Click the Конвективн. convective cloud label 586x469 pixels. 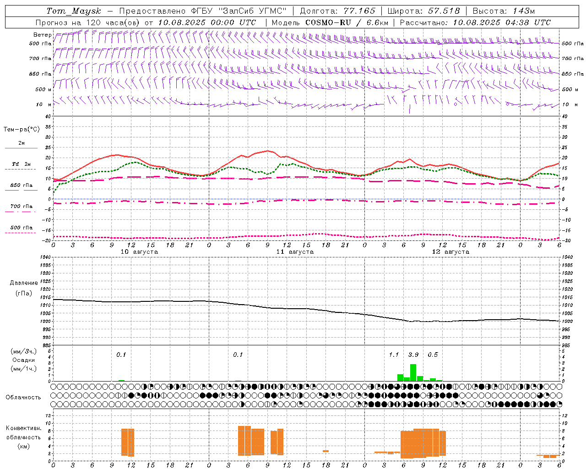coord(24,428)
